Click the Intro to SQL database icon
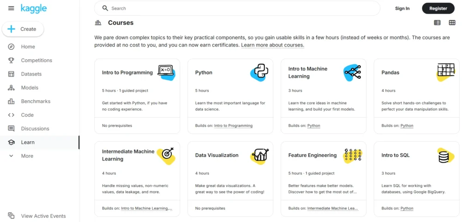 point(445,156)
